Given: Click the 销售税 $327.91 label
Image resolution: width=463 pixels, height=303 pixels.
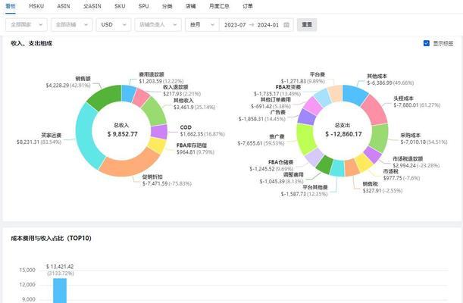Looking at the screenshot, I should point(383,187).
